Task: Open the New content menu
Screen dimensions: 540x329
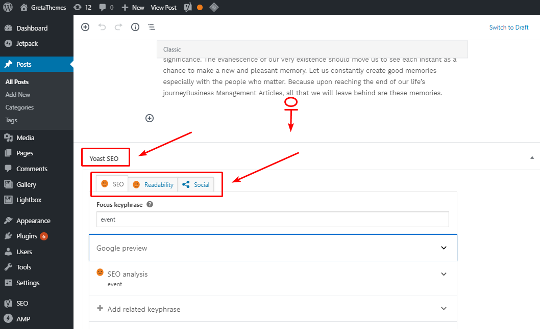Action: pos(133,7)
